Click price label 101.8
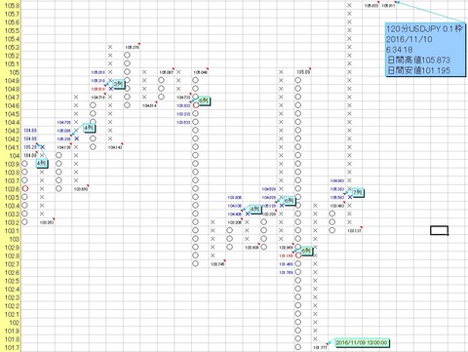468x352 pixels. pyautogui.click(x=12, y=339)
